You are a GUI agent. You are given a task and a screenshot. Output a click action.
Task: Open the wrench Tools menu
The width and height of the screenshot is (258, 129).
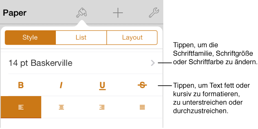154,13
